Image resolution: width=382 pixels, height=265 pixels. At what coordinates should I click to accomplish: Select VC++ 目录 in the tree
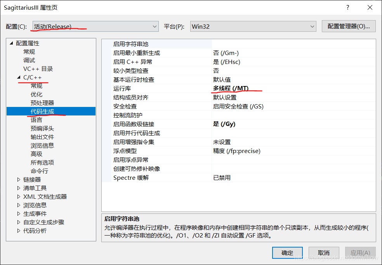tap(38, 69)
